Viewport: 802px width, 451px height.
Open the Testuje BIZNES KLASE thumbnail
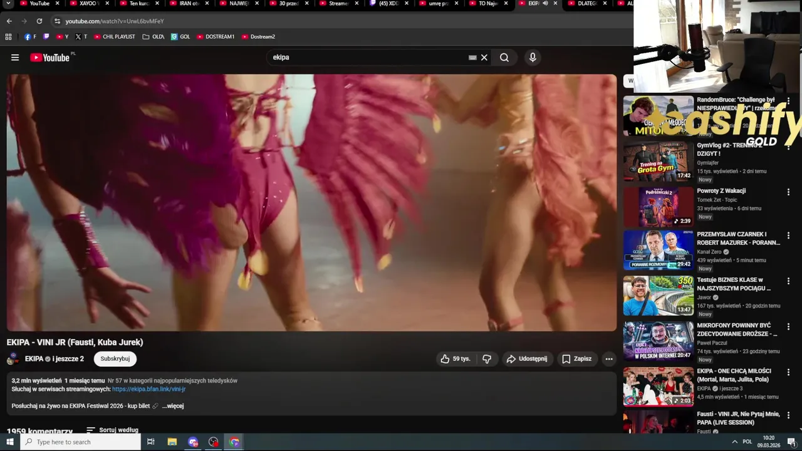(659, 296)
